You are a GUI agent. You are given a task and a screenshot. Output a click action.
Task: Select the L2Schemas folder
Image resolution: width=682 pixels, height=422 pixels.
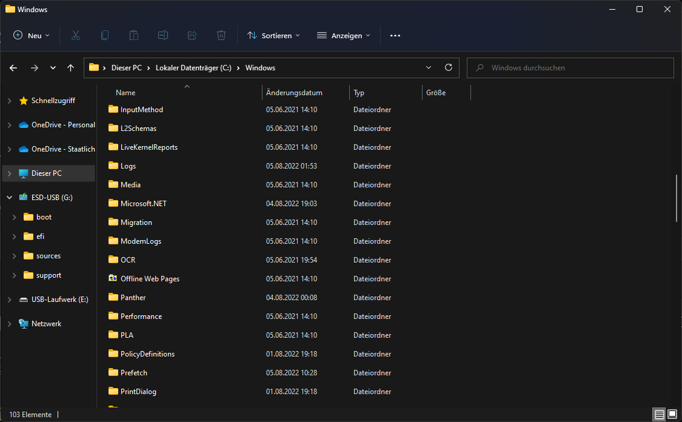point(138,129)
